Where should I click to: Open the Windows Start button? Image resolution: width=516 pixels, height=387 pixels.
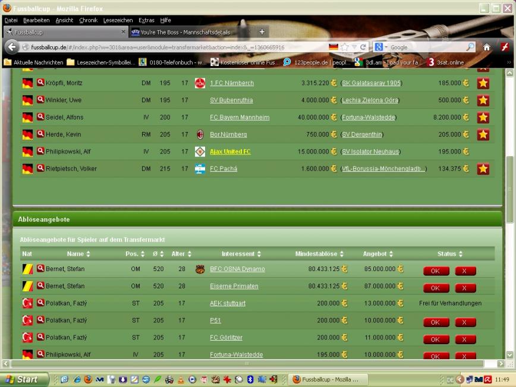point(24,379)
